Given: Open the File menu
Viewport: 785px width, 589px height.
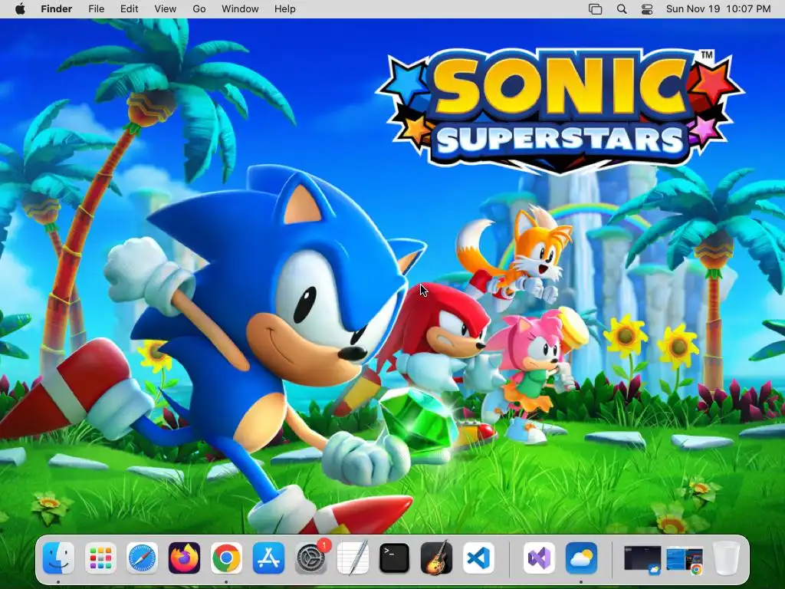Looking at the screenshot, I should pyautogui.click(x=96, y=9).
